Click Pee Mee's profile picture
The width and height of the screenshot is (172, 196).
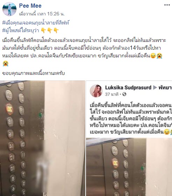pos(9,9)
